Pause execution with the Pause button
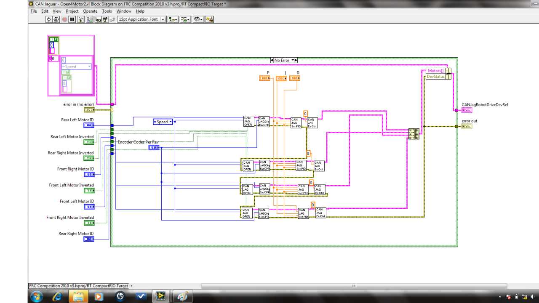 72,19
